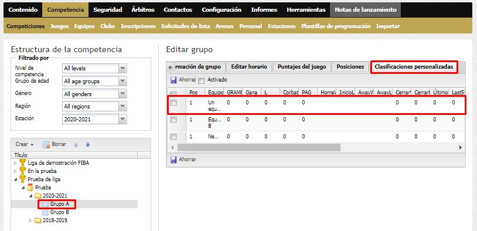Open the Configuración menu

(222, 10)
